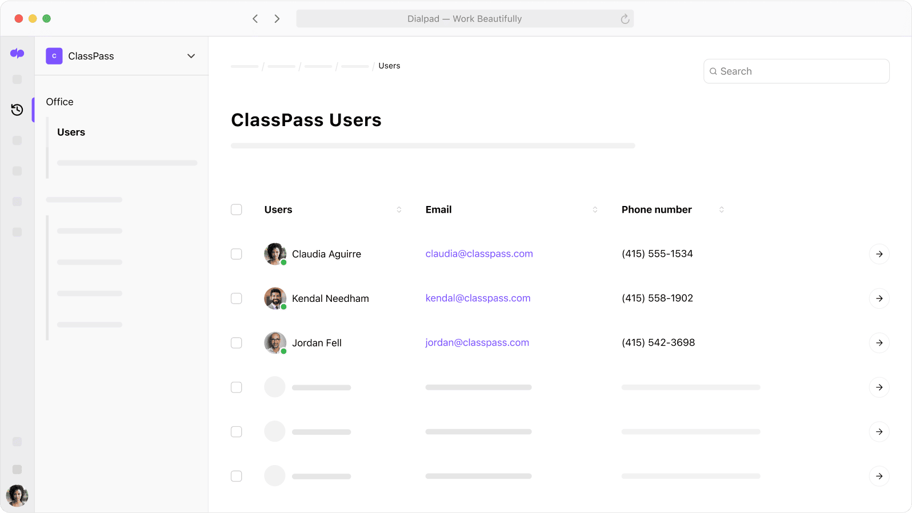Check the box for Claudia Aguirre
This screenshot has width=912, height=513.
tap(237, 254)
